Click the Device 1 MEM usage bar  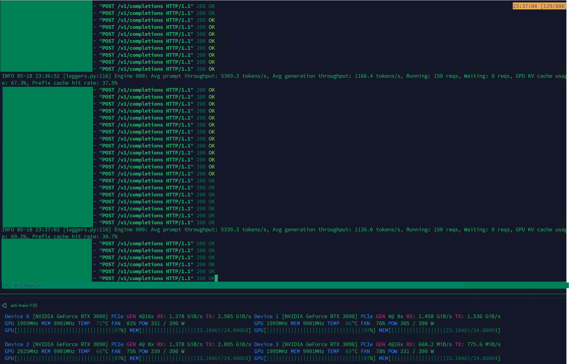click(x=439, y=331)
